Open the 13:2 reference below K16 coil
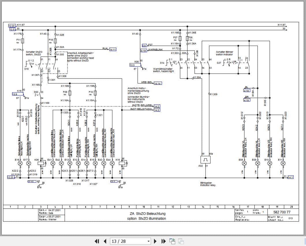Screen dimensions: 306x246 pos(114,181)
